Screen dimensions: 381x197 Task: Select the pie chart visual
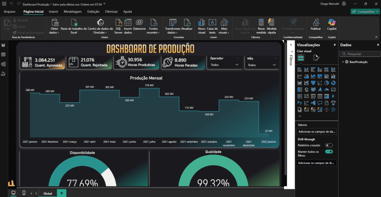point(327,83)
